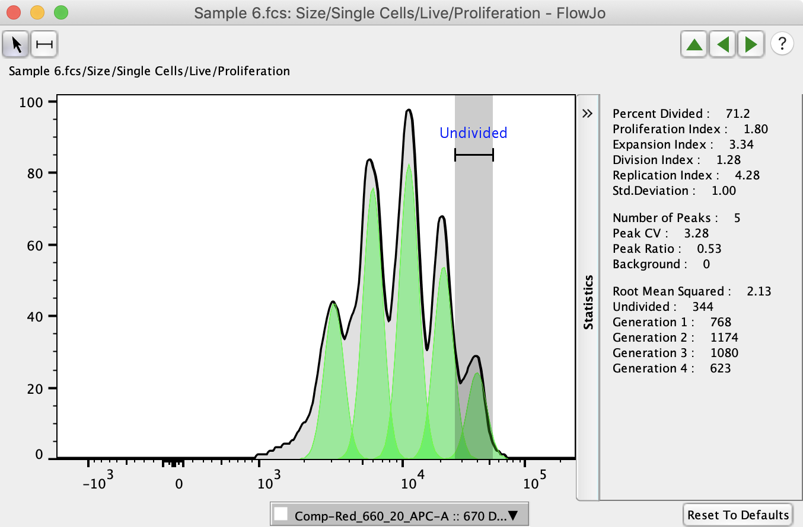Collapse the statistics panel with double chevron
803x527 pixels.
pos(588,114)
